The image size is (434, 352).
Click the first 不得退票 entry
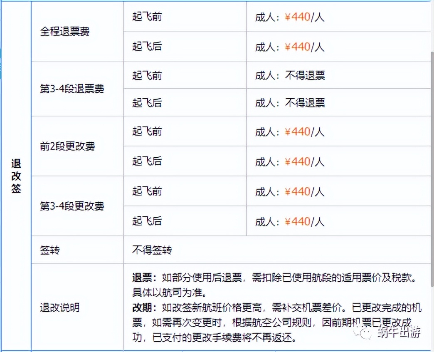click(x=291, y=75)
